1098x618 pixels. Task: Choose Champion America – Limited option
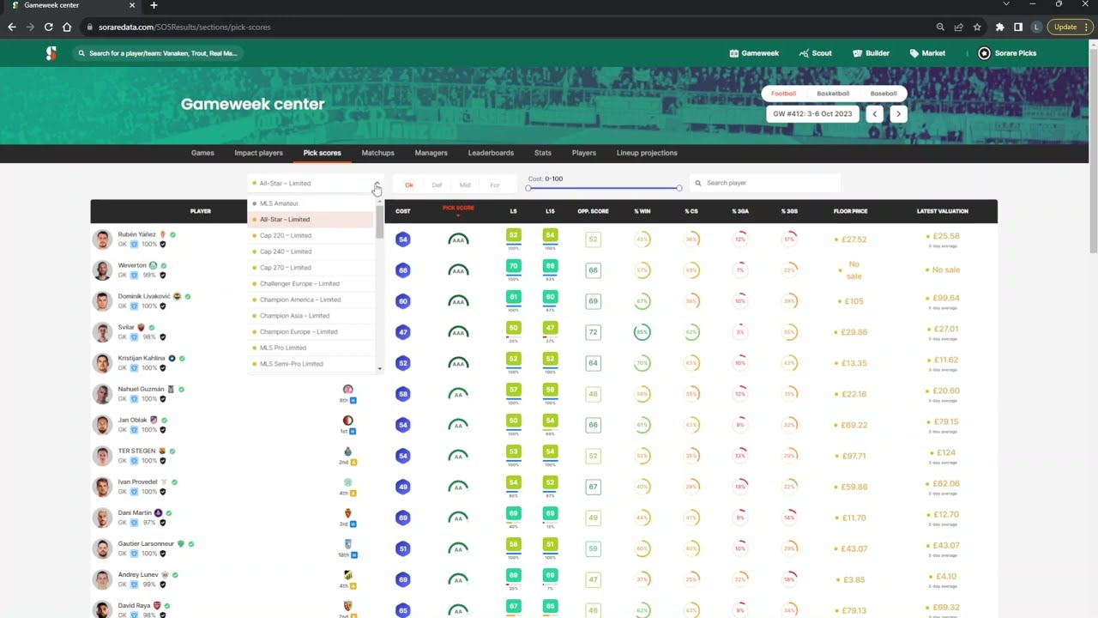click(311, 300)
